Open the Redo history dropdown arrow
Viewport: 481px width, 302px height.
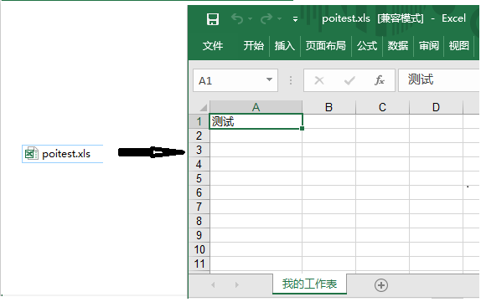279,19
